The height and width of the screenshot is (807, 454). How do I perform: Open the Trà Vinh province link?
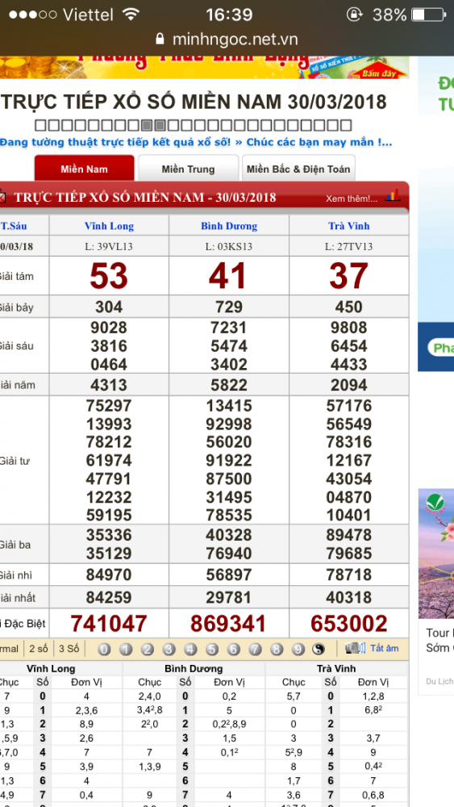[349, 226]
